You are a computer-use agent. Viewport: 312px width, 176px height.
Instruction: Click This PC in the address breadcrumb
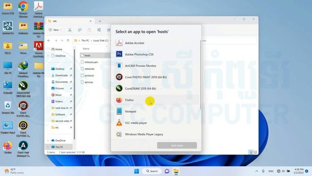point(85,41)
